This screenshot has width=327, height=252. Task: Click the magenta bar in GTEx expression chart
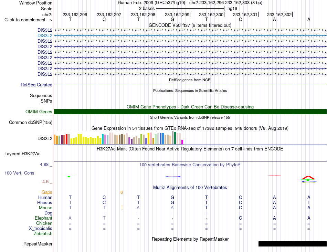pos(182,142)
